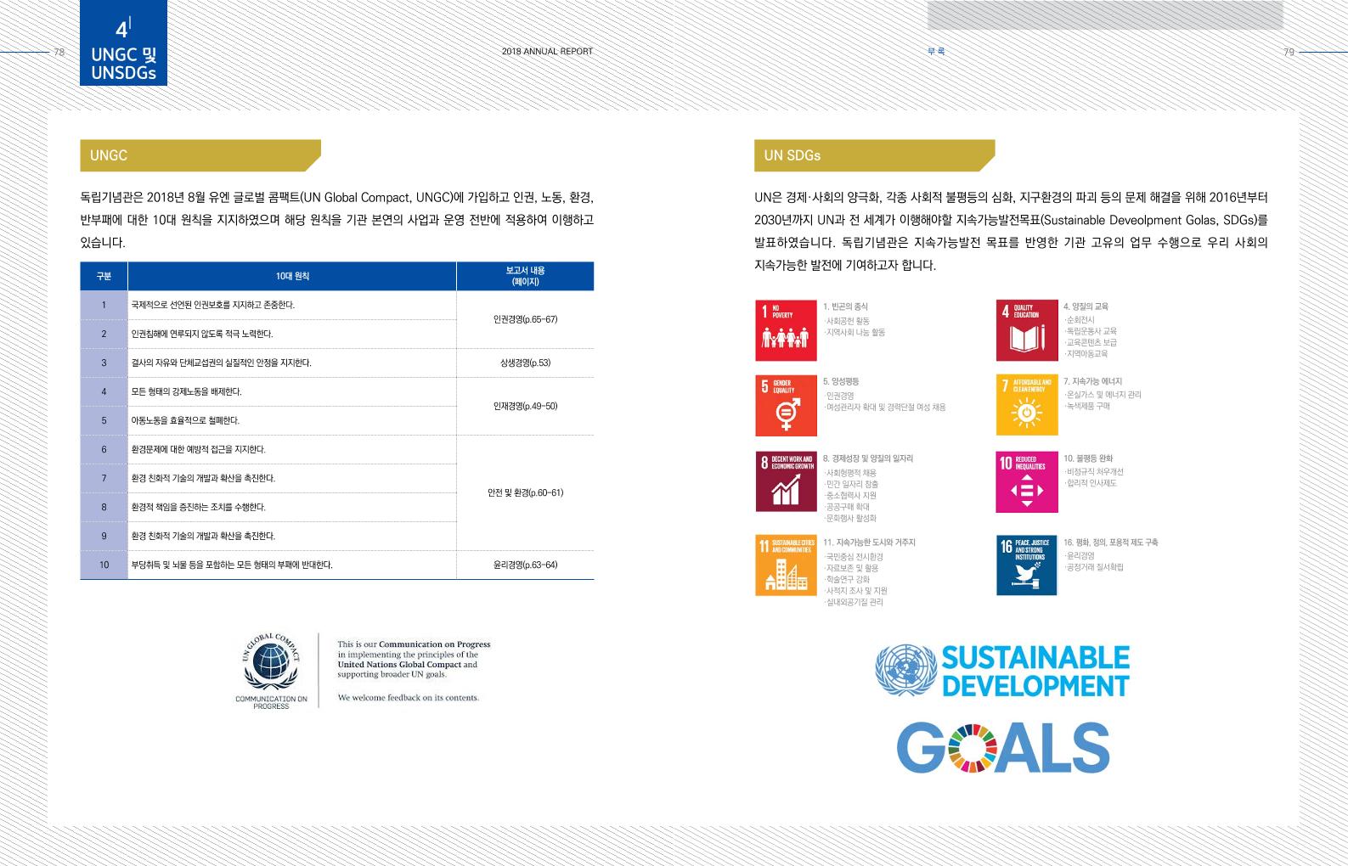
Task: Click heading 4. 양질의 교육
Action: click(x=1086, y=306)
